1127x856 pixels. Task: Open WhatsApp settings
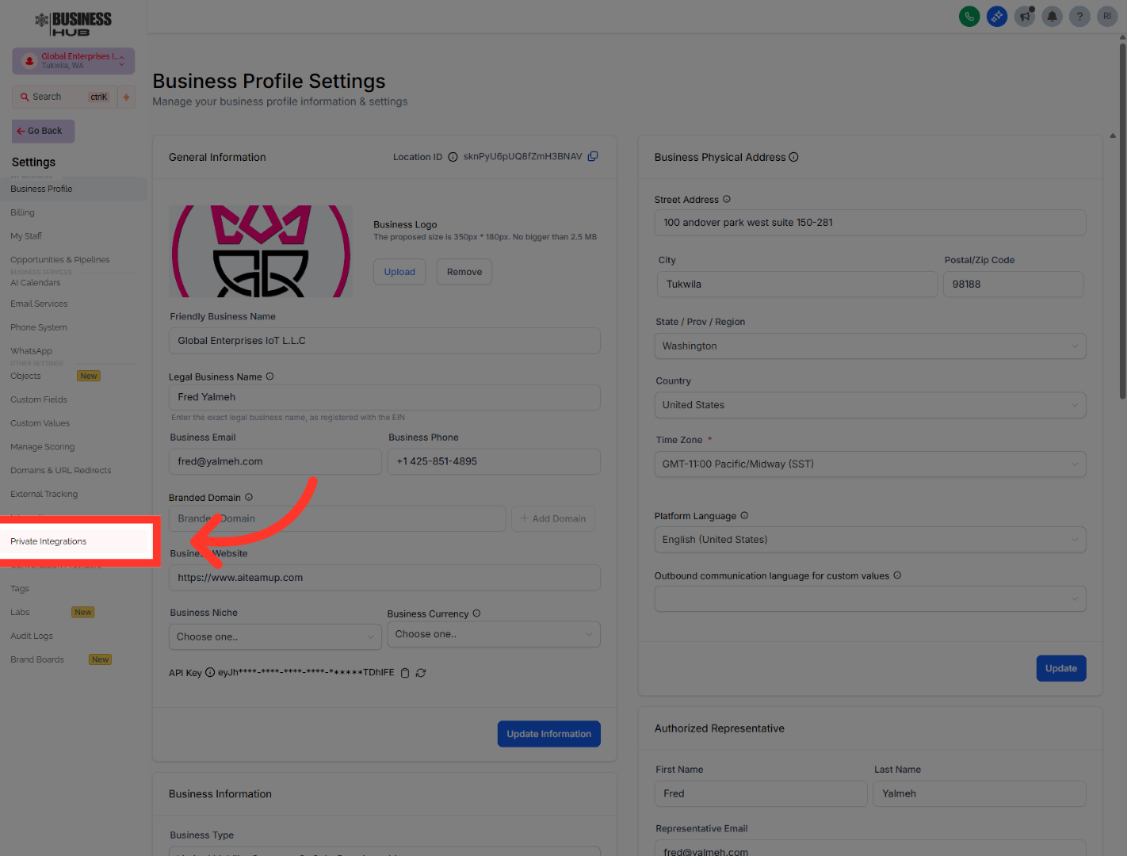click(31, 351)
